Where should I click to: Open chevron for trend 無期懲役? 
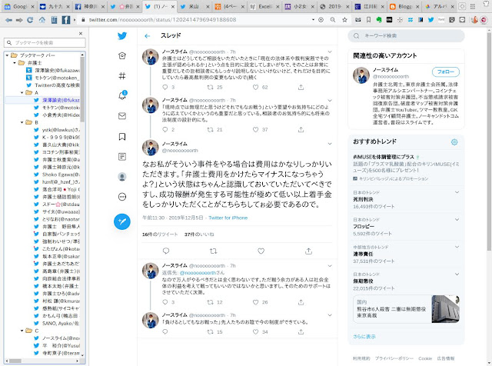pos(457,274)
